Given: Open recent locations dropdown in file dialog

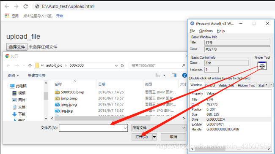Looking at the screenshot, I should [x=24, y=66].
